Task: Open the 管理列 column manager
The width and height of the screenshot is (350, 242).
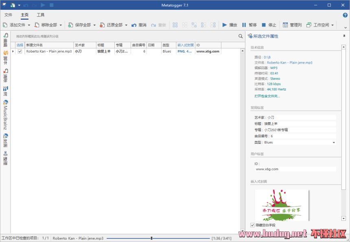Action: 292,25
